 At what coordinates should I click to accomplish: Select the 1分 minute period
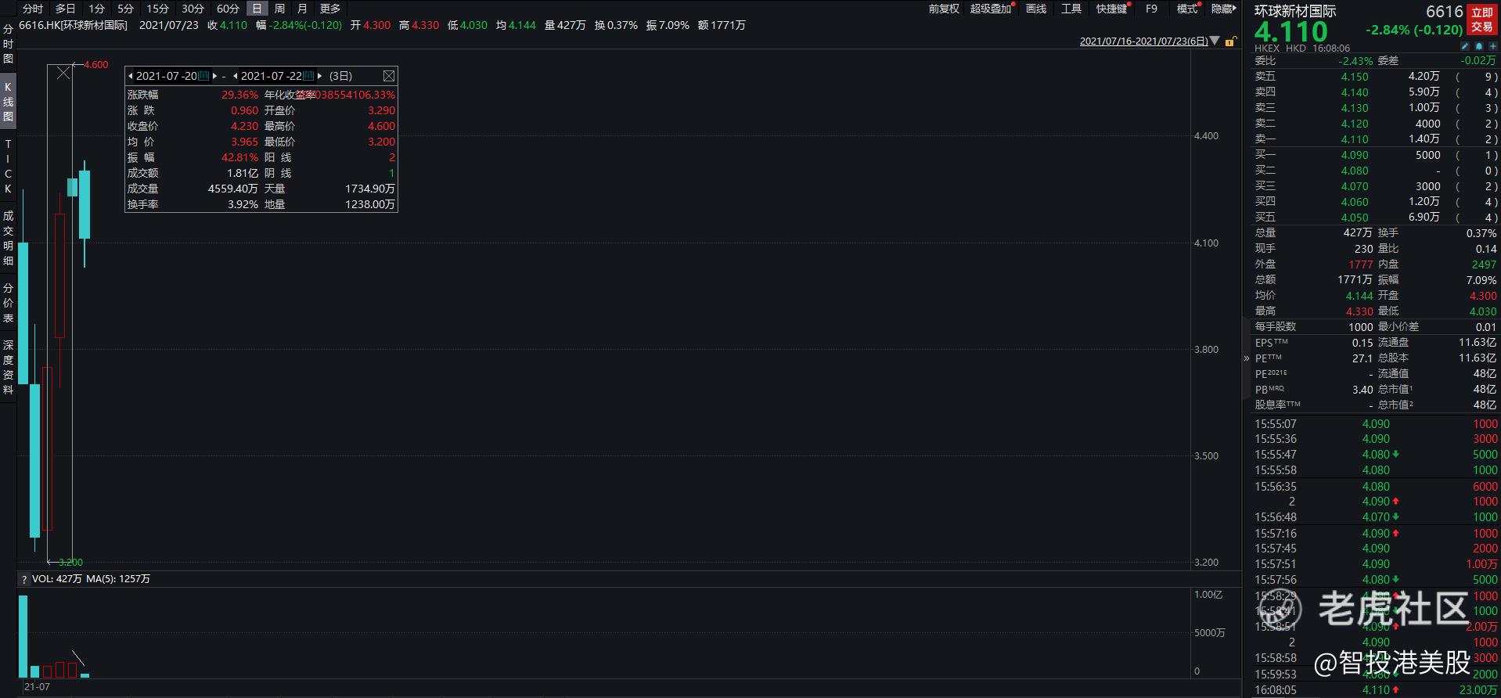96,9
